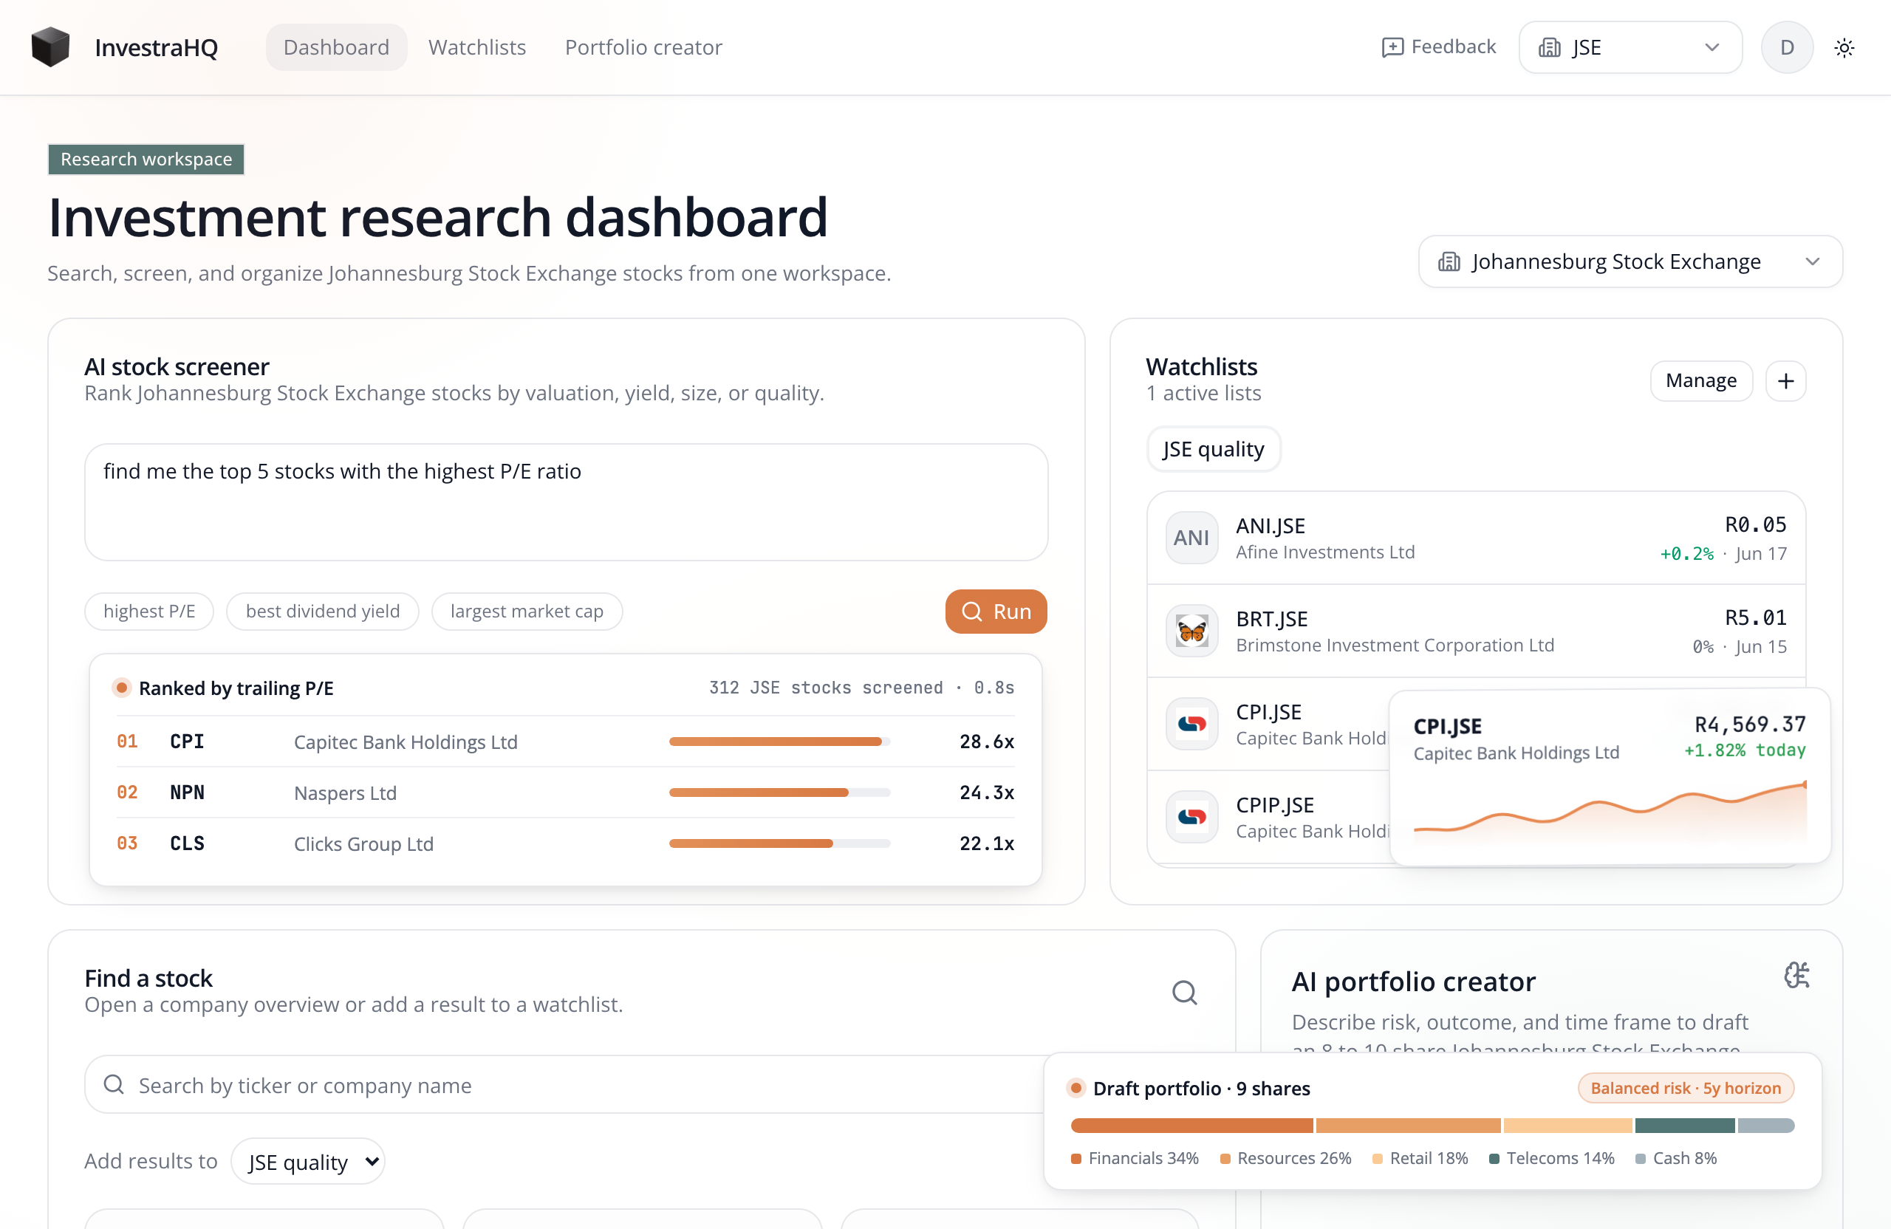The width and height of the screenshot is (1891, 1229).
Task: Click the CPIP.JSE Capitec logo icon
Action: (1191, 817)
